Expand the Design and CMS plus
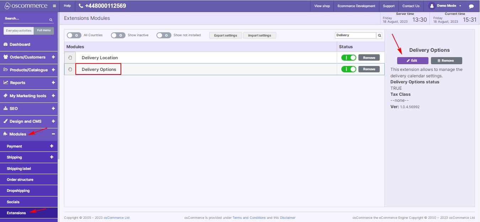This screenshot has width=480, height=222. (53, 121)
